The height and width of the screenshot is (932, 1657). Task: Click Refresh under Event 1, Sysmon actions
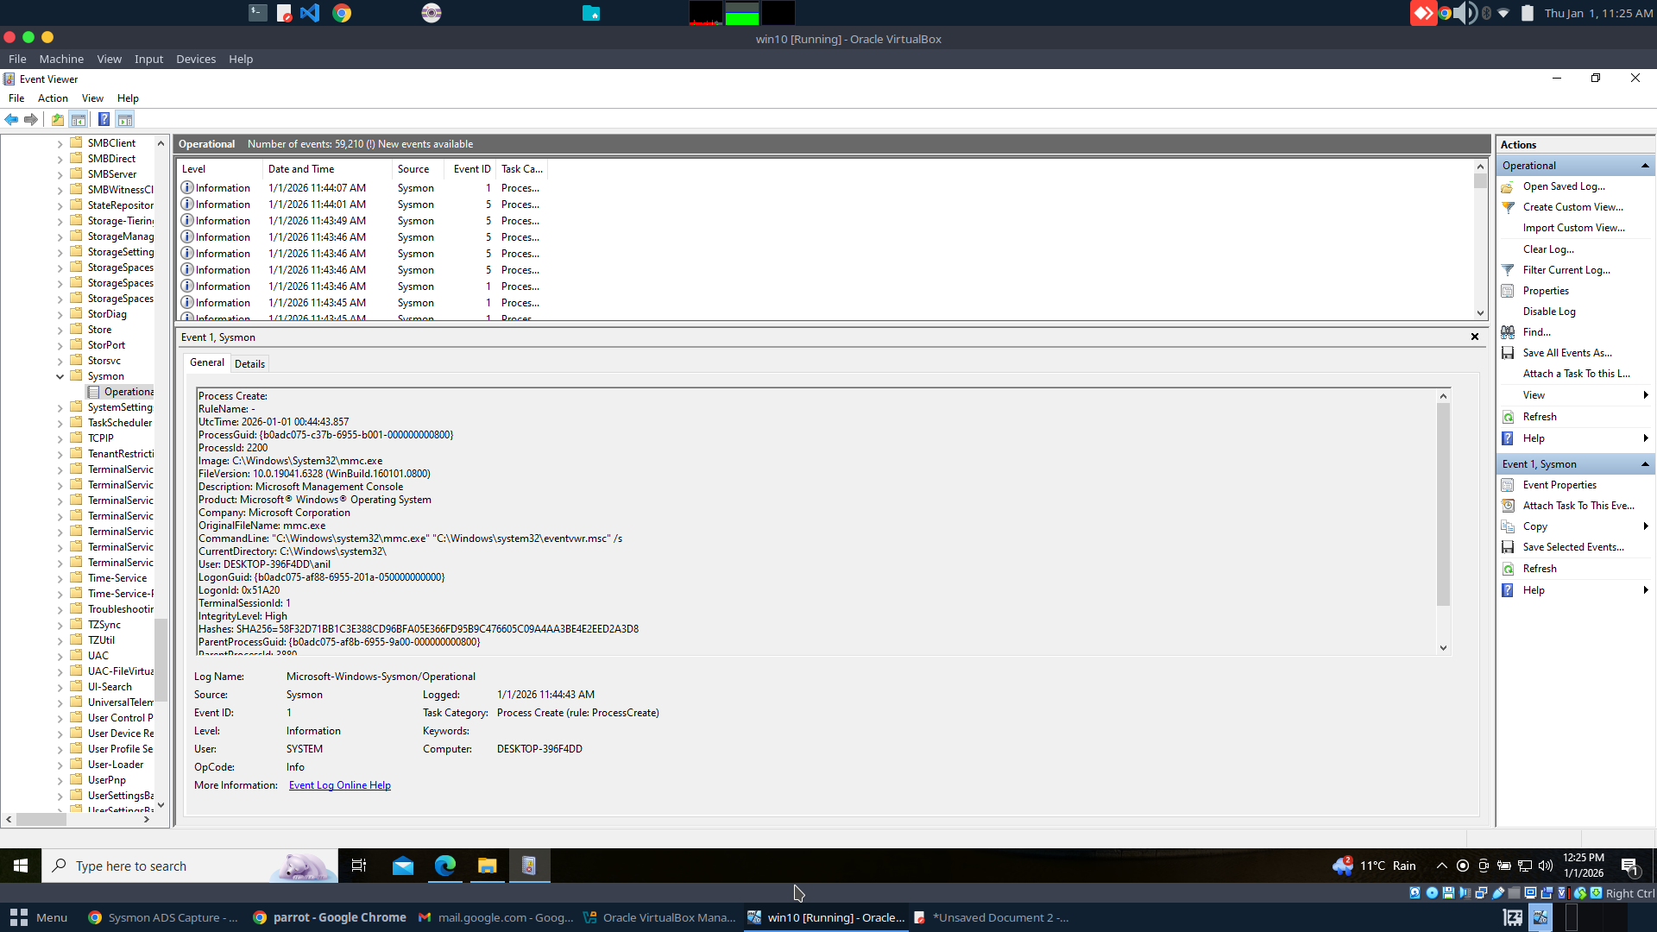click(x=1540, y=569)
